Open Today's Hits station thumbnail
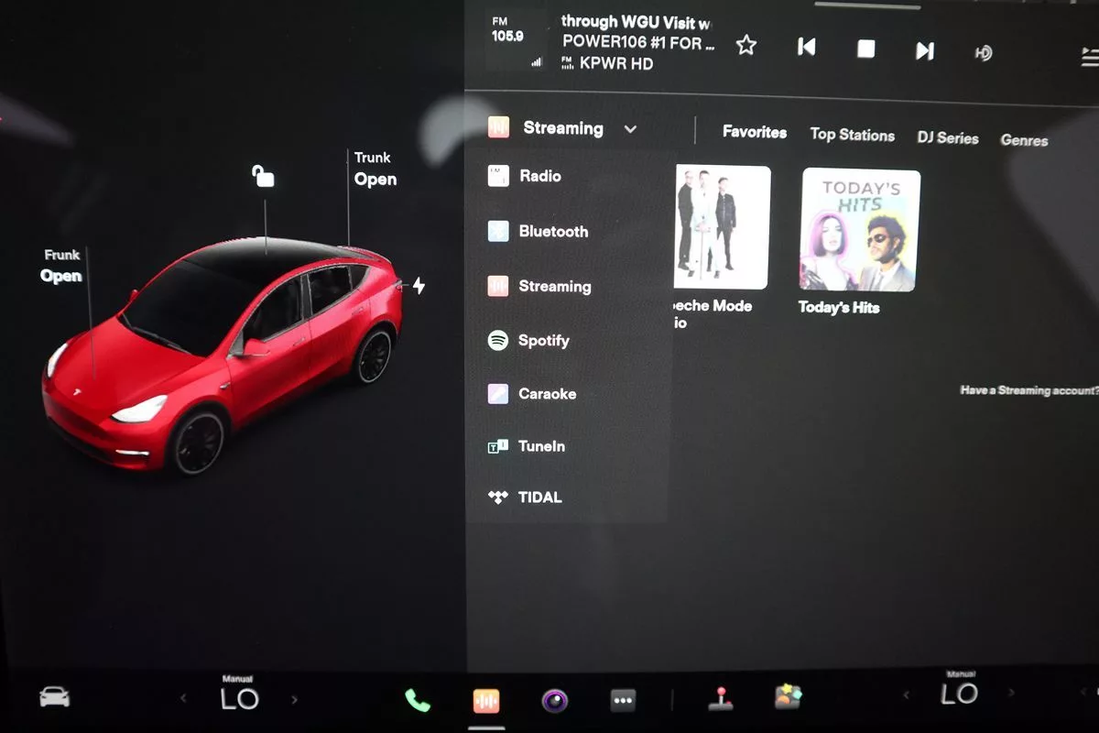 click(x=860, y=231)
